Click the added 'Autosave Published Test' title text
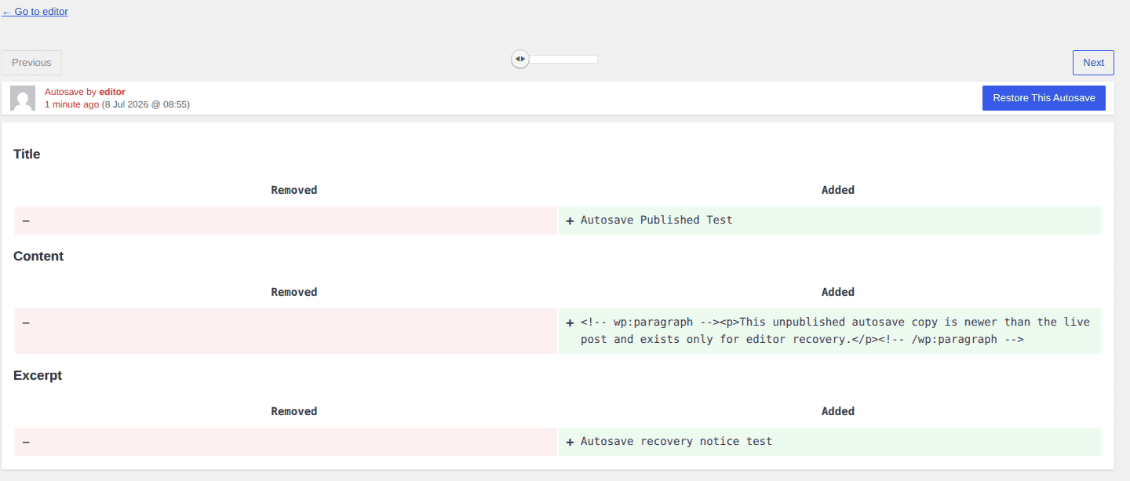Screen dimensions: 1130x481 click(x=657, y=220)
